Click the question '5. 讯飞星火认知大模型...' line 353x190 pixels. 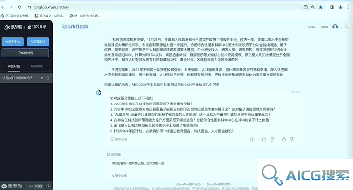click(x=154, y=125)
